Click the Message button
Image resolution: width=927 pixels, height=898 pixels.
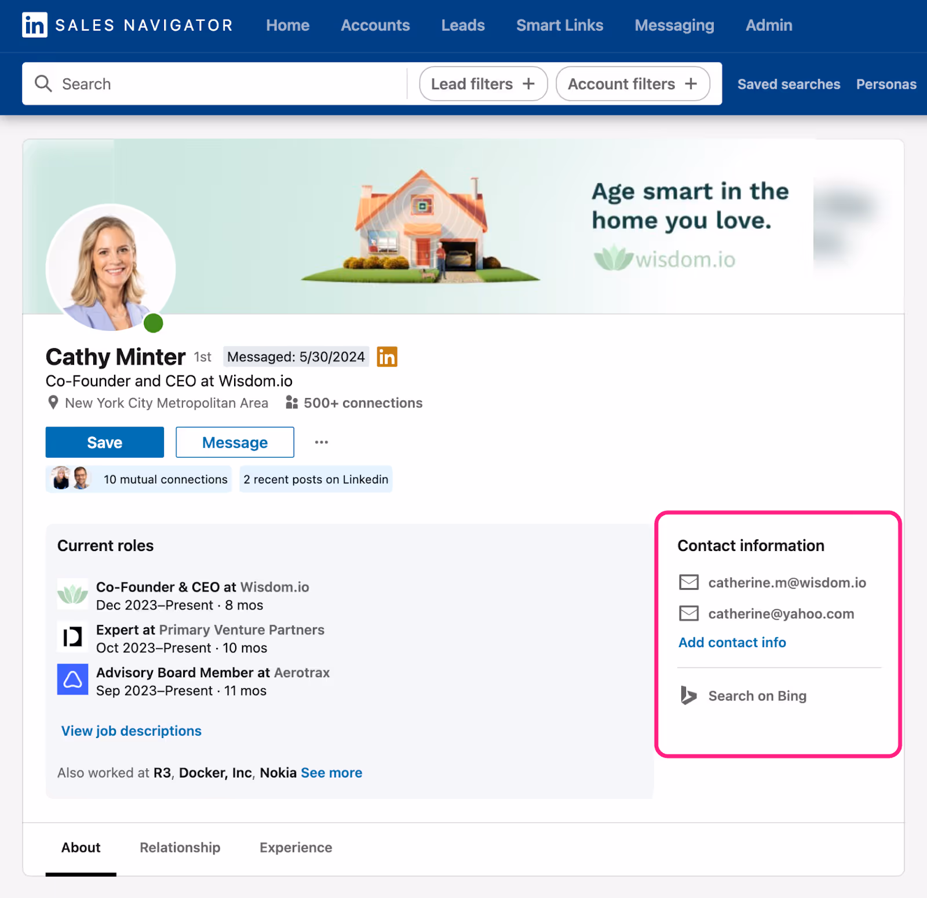[235, 442]
